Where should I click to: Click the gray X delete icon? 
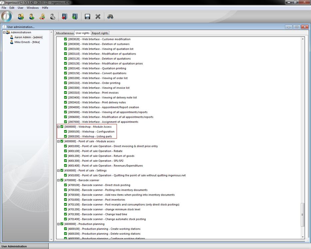coord(98,16)
